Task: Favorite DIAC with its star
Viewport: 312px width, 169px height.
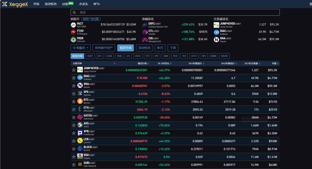Action: click(x=74, y=78)
